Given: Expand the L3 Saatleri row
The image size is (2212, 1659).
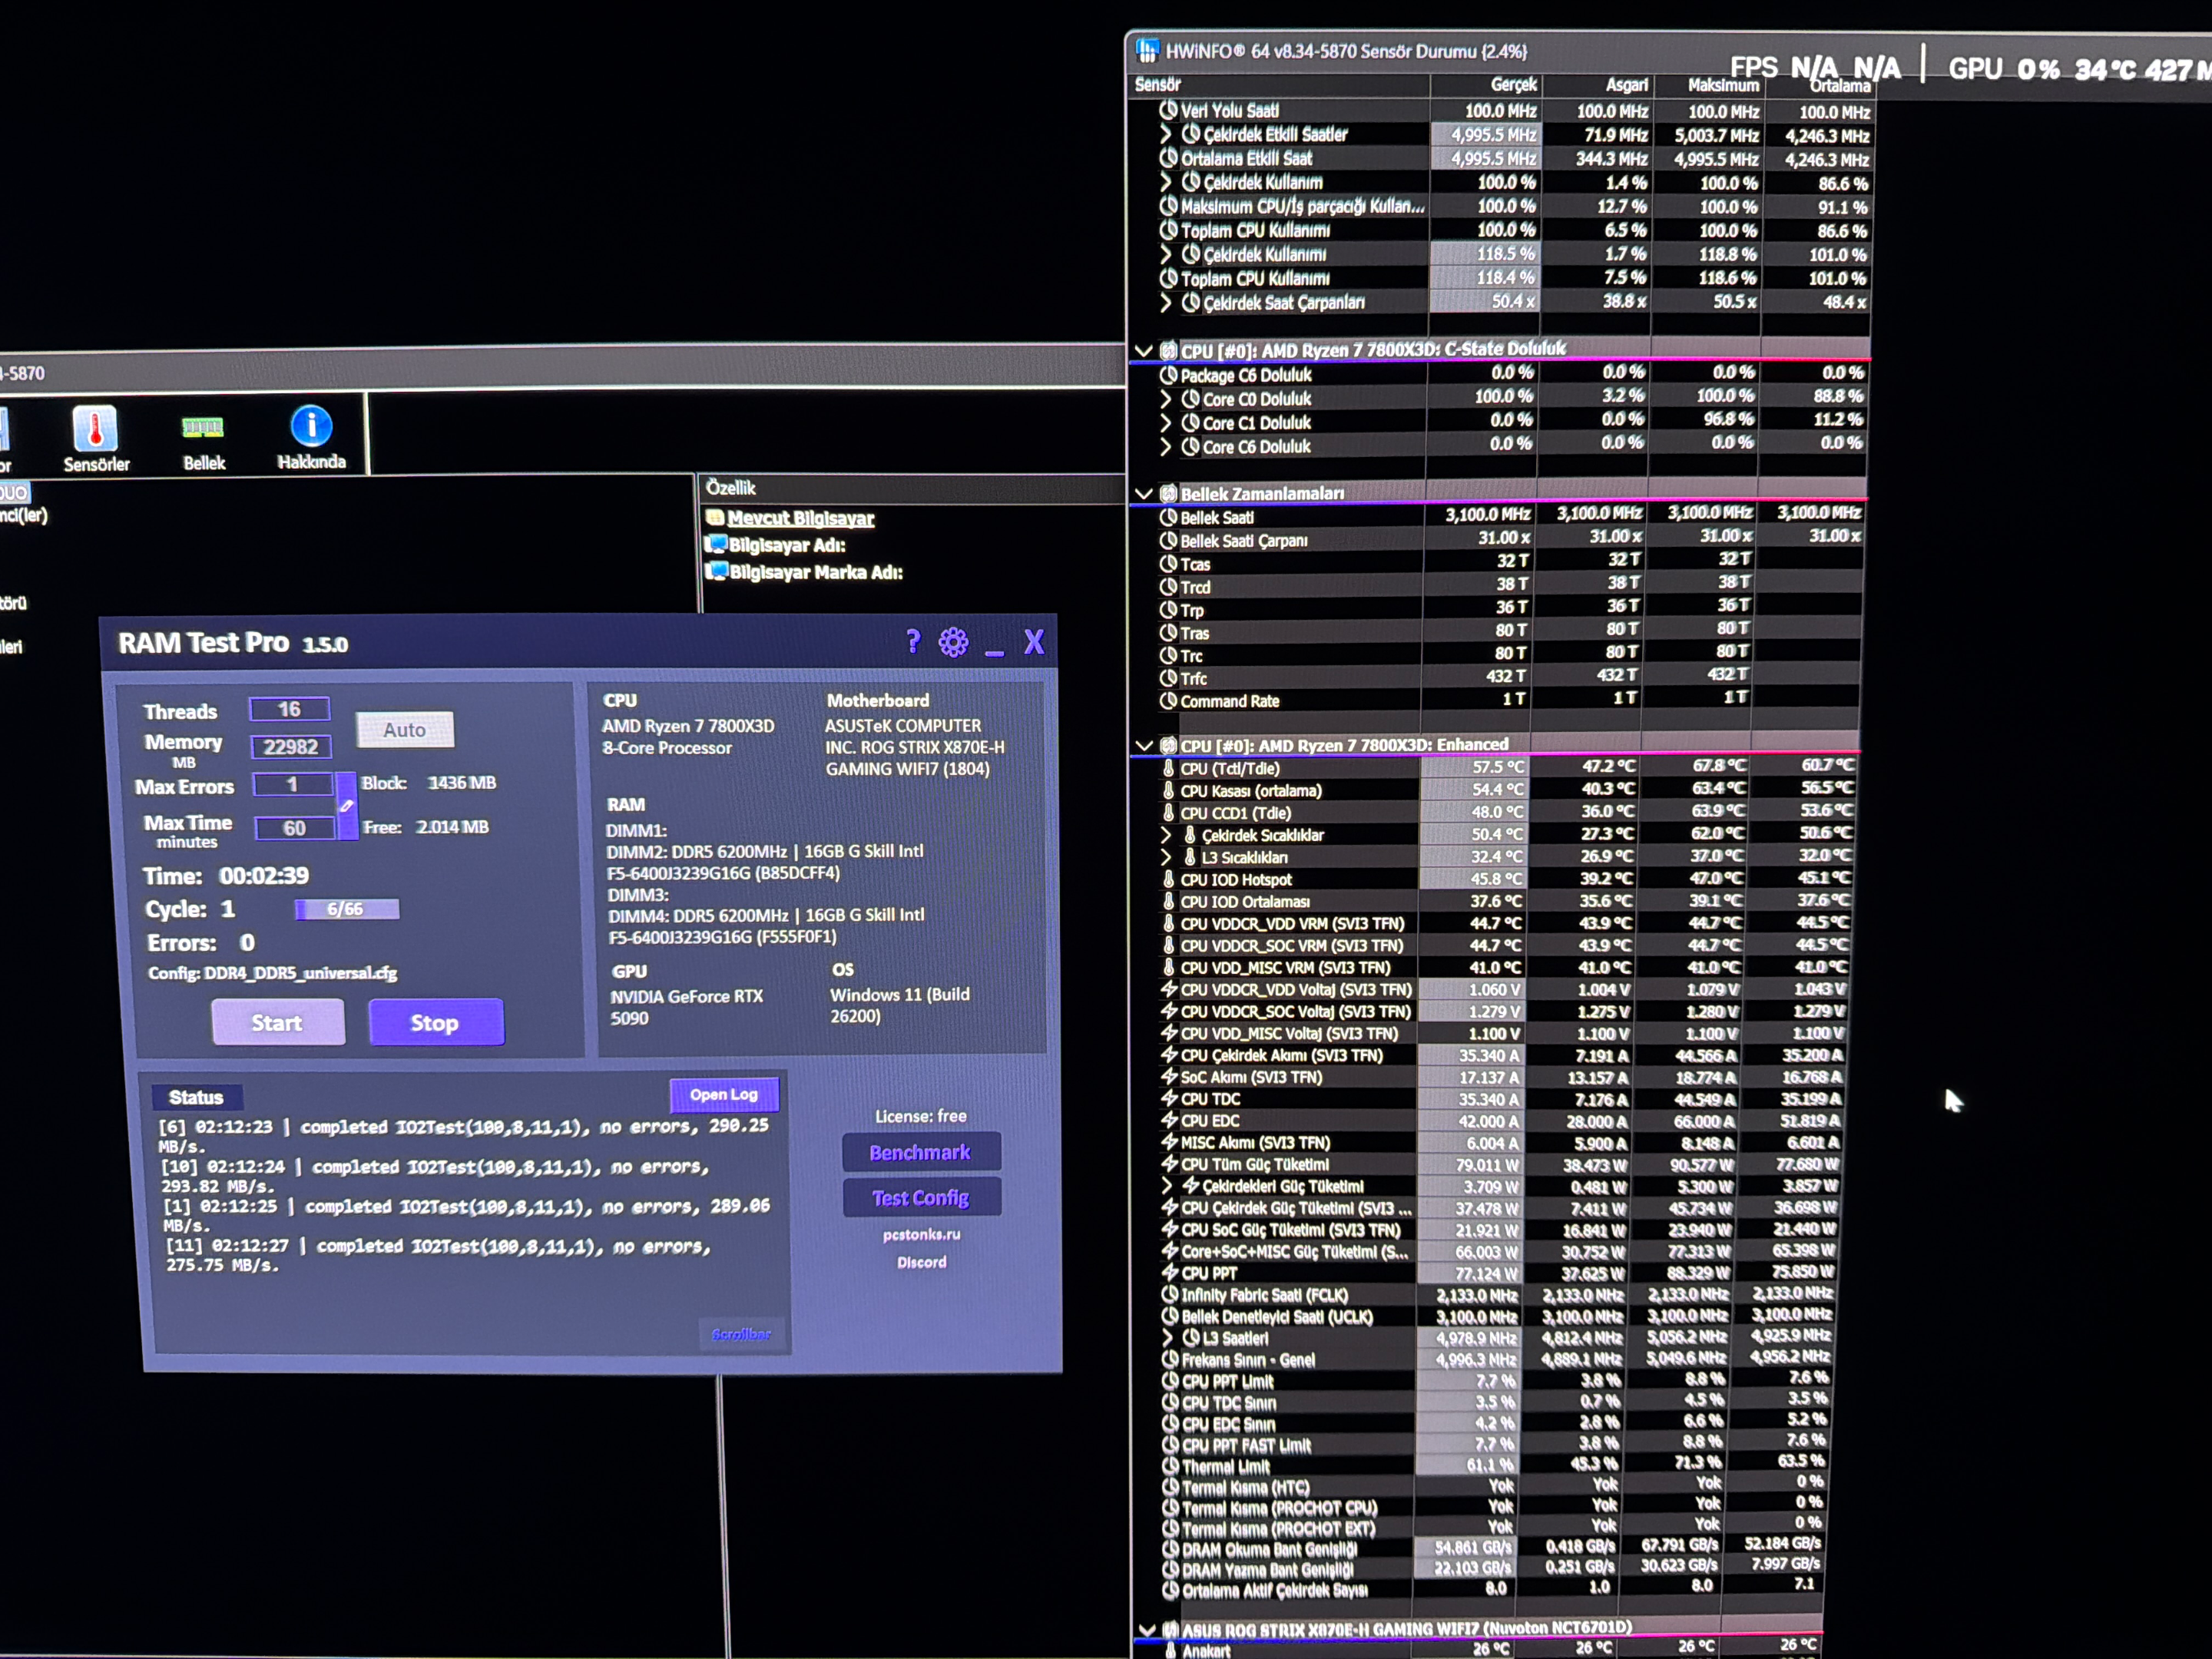Looking at the screenshot, I should pos(1168,1338).
